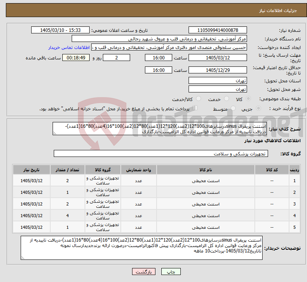Click the ردیف column header

click(x=294, y=170)
